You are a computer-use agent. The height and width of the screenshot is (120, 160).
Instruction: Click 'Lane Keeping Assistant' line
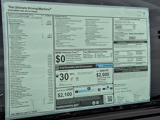[17, 59]
